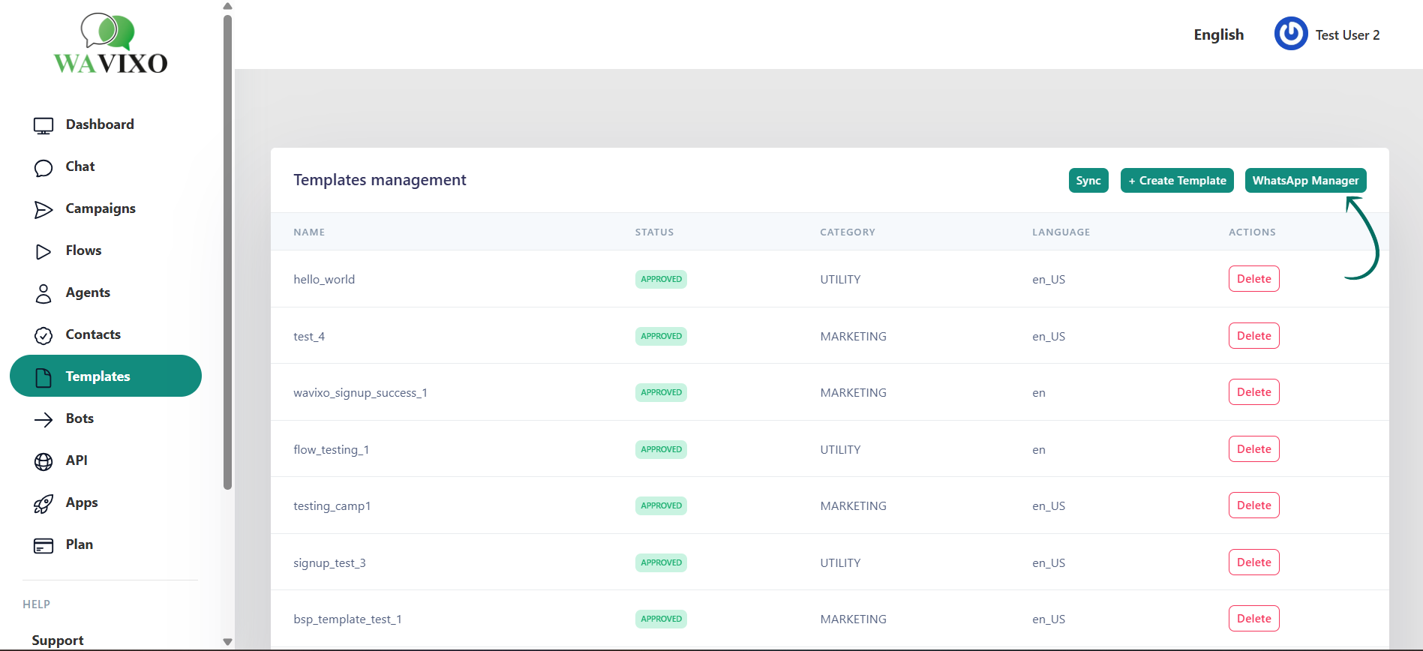This screenshot has width=1423, height=651.
Task: Click the API globe icon
Action: point(44,461)
